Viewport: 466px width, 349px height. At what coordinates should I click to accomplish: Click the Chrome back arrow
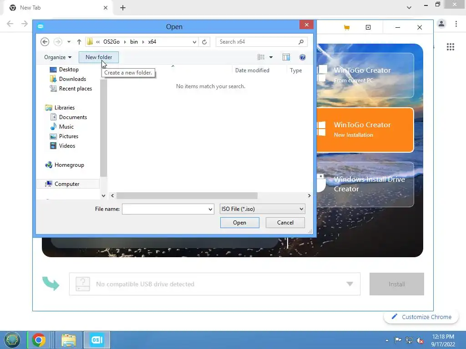10,24
